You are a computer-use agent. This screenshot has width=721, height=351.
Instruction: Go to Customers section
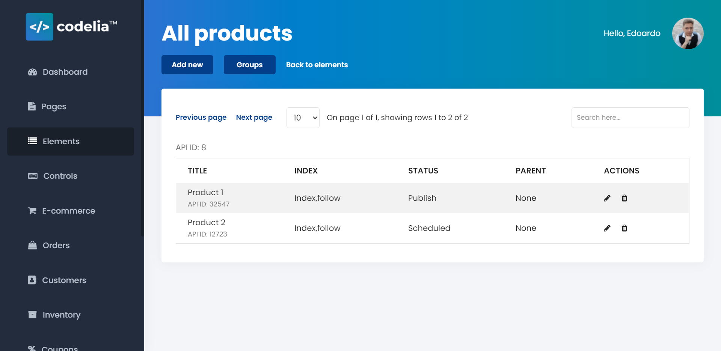[64, 280]
